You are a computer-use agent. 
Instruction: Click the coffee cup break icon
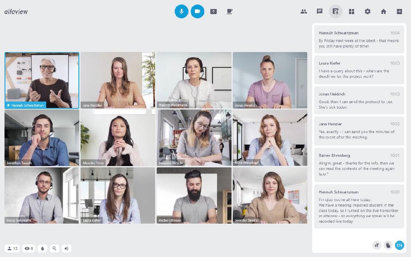229,12
